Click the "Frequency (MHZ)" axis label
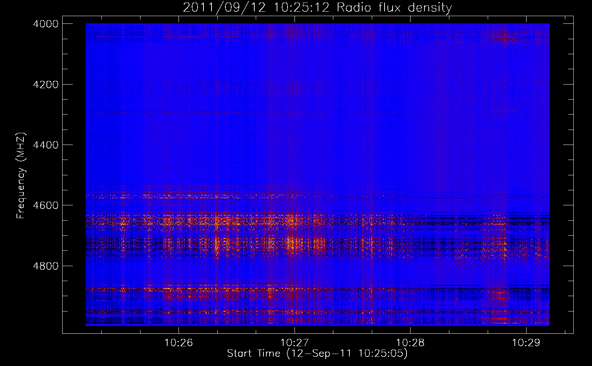The width and height of the screenshot is (592, 366). [x=21, y=176]
